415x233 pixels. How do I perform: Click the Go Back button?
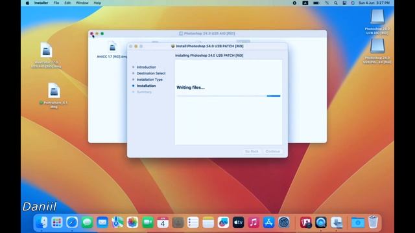[x=252, y=151]
